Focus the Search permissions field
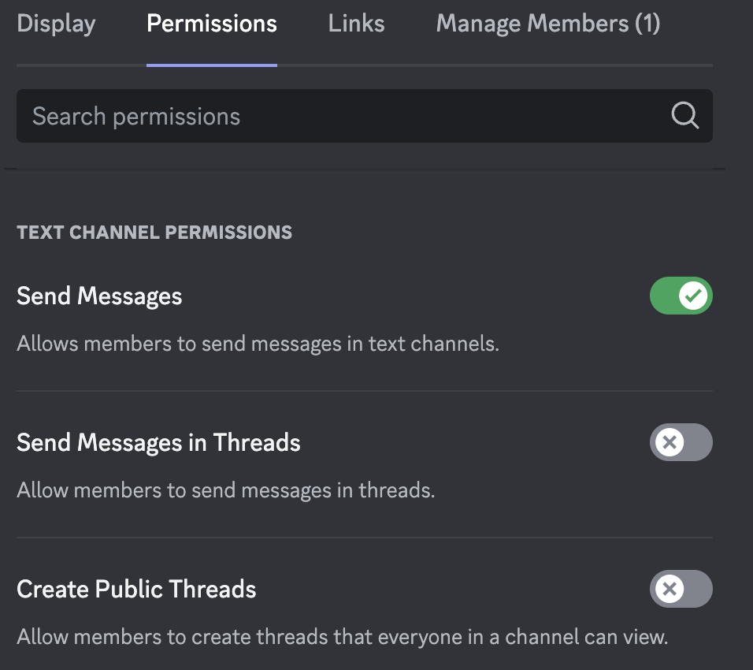 (x=365, y=116)
